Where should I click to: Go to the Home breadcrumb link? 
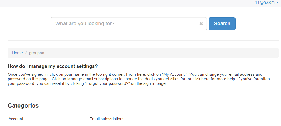(17, 53)
